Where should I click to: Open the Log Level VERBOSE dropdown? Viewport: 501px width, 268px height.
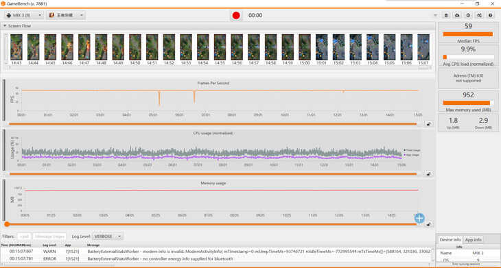[x=108, y=236]
